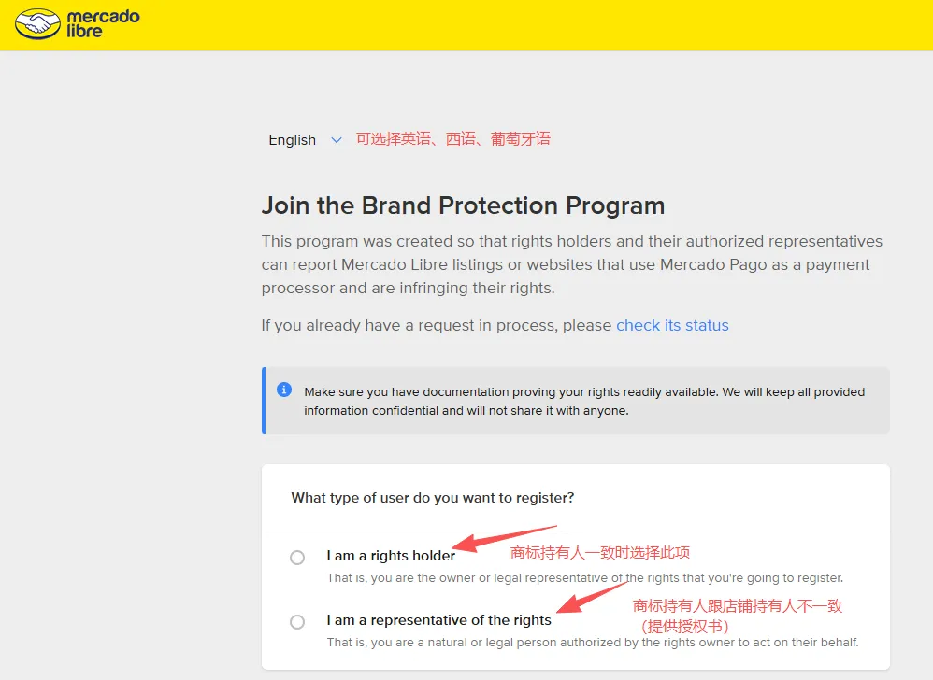This screenshot has width=933, height=680.
Task: Select the 'I am a rights holder' radio button
Action: [x=297, y=558]
